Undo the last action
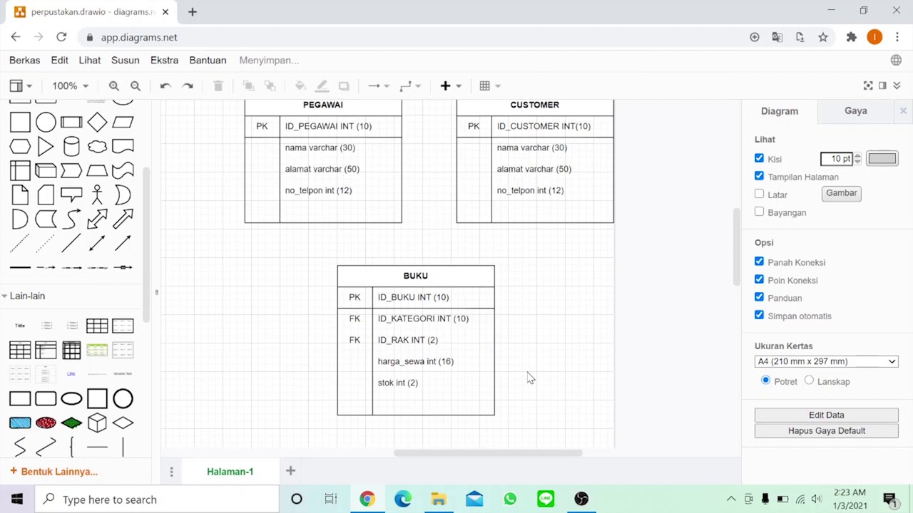This screenshot has height=513, width=913. 165,86
